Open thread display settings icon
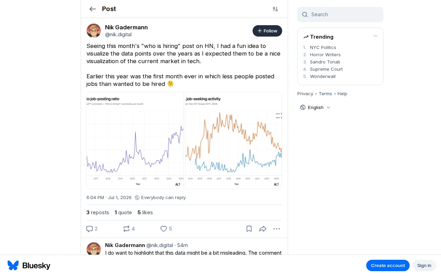The image size is (441, 276). click(275, 9)
